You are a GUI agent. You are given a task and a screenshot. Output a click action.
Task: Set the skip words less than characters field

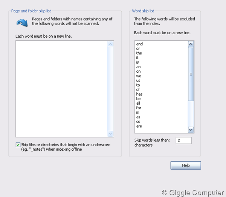[184, 140]
